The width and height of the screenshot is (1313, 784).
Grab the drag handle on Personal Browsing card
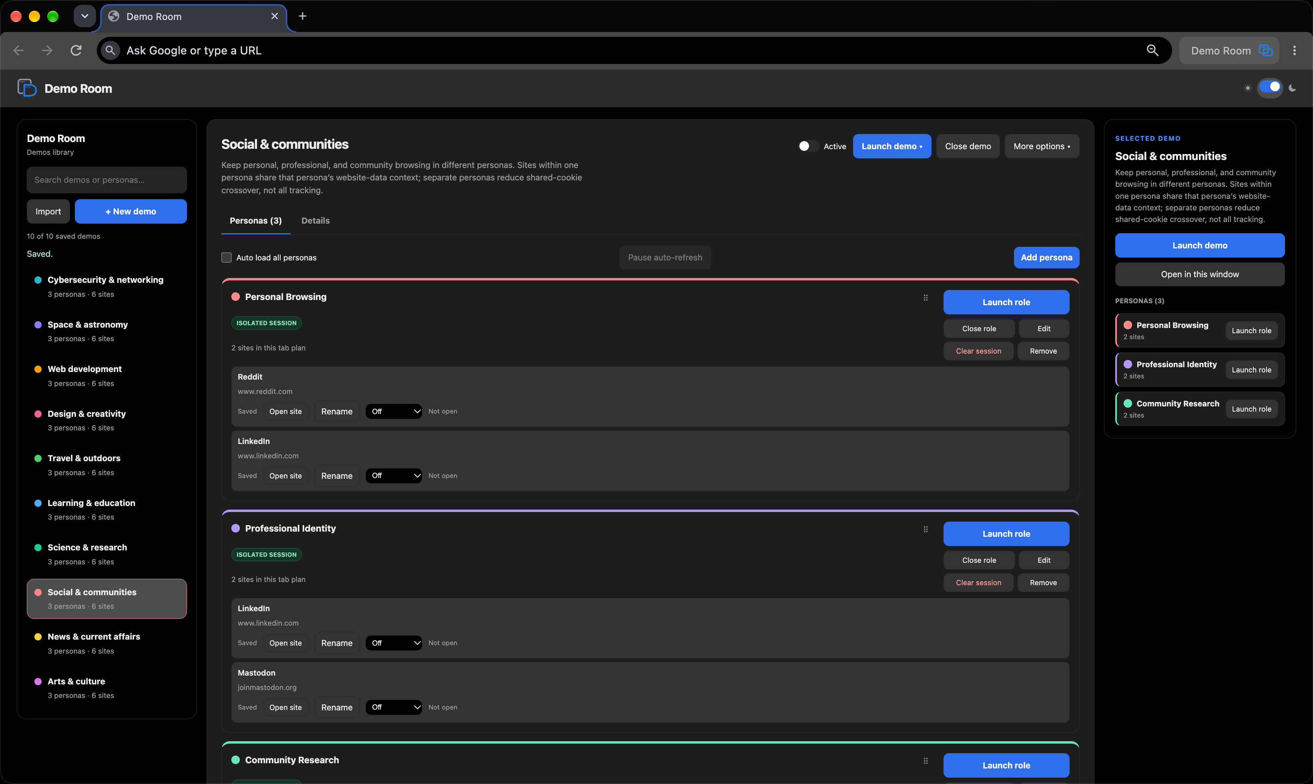click(x=926, y=298)
